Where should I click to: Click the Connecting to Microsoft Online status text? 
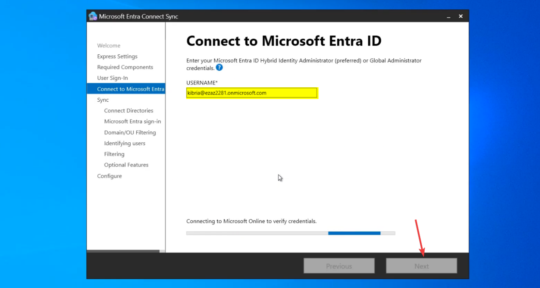251,221
